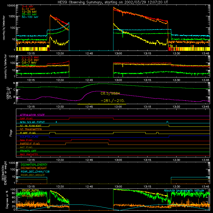Image resolution: width=213 pixels, height=213 pixels.
Task: Select the red 3-6 keV legend label
Action: coord(27,6)
